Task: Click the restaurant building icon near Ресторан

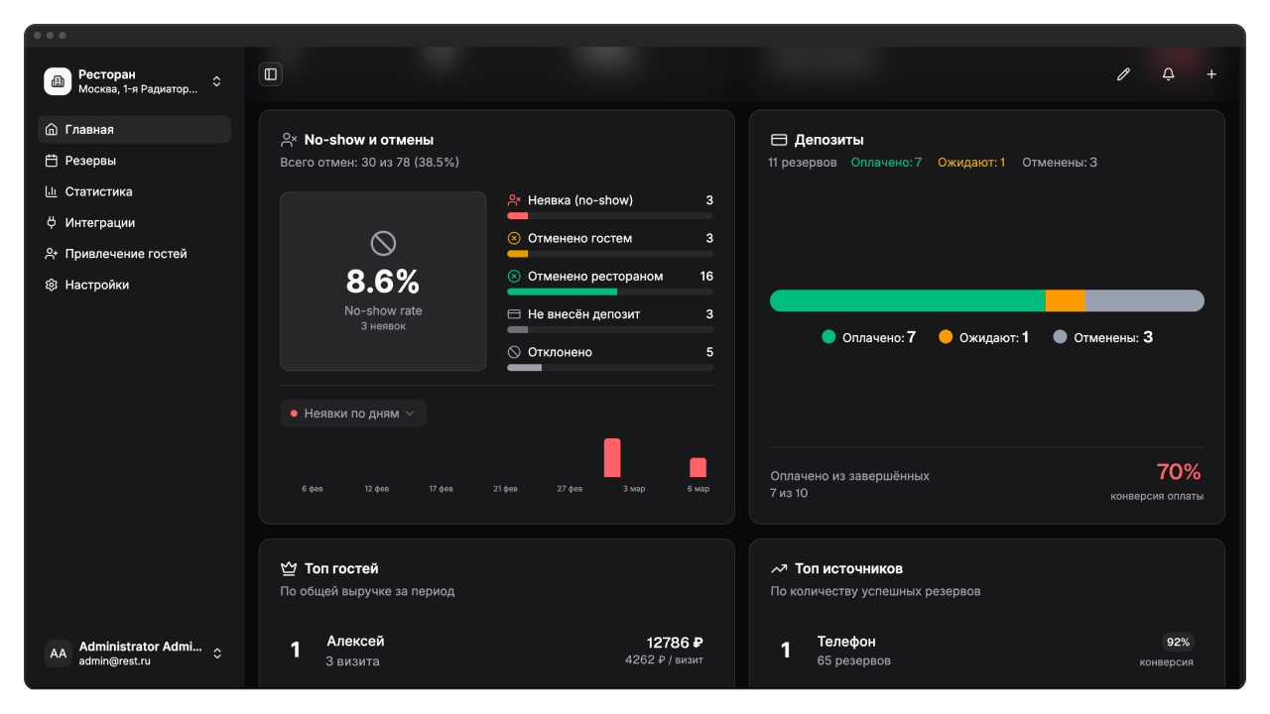Action: pyautogui.click(x=58, y=81)
